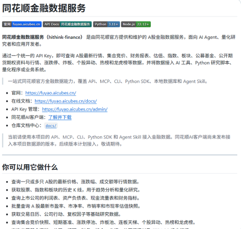This screenshot has height=229, width=241.
Task: Click the 仓库文档中心： list label
Action: click(x=27, y=125)
